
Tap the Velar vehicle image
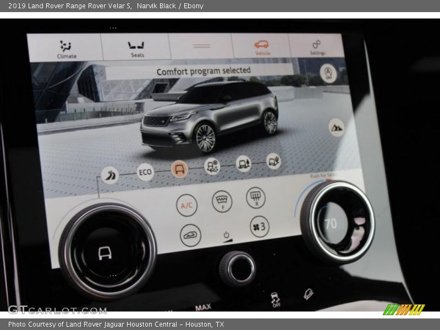pyautogui.click(x=209, y=117)
